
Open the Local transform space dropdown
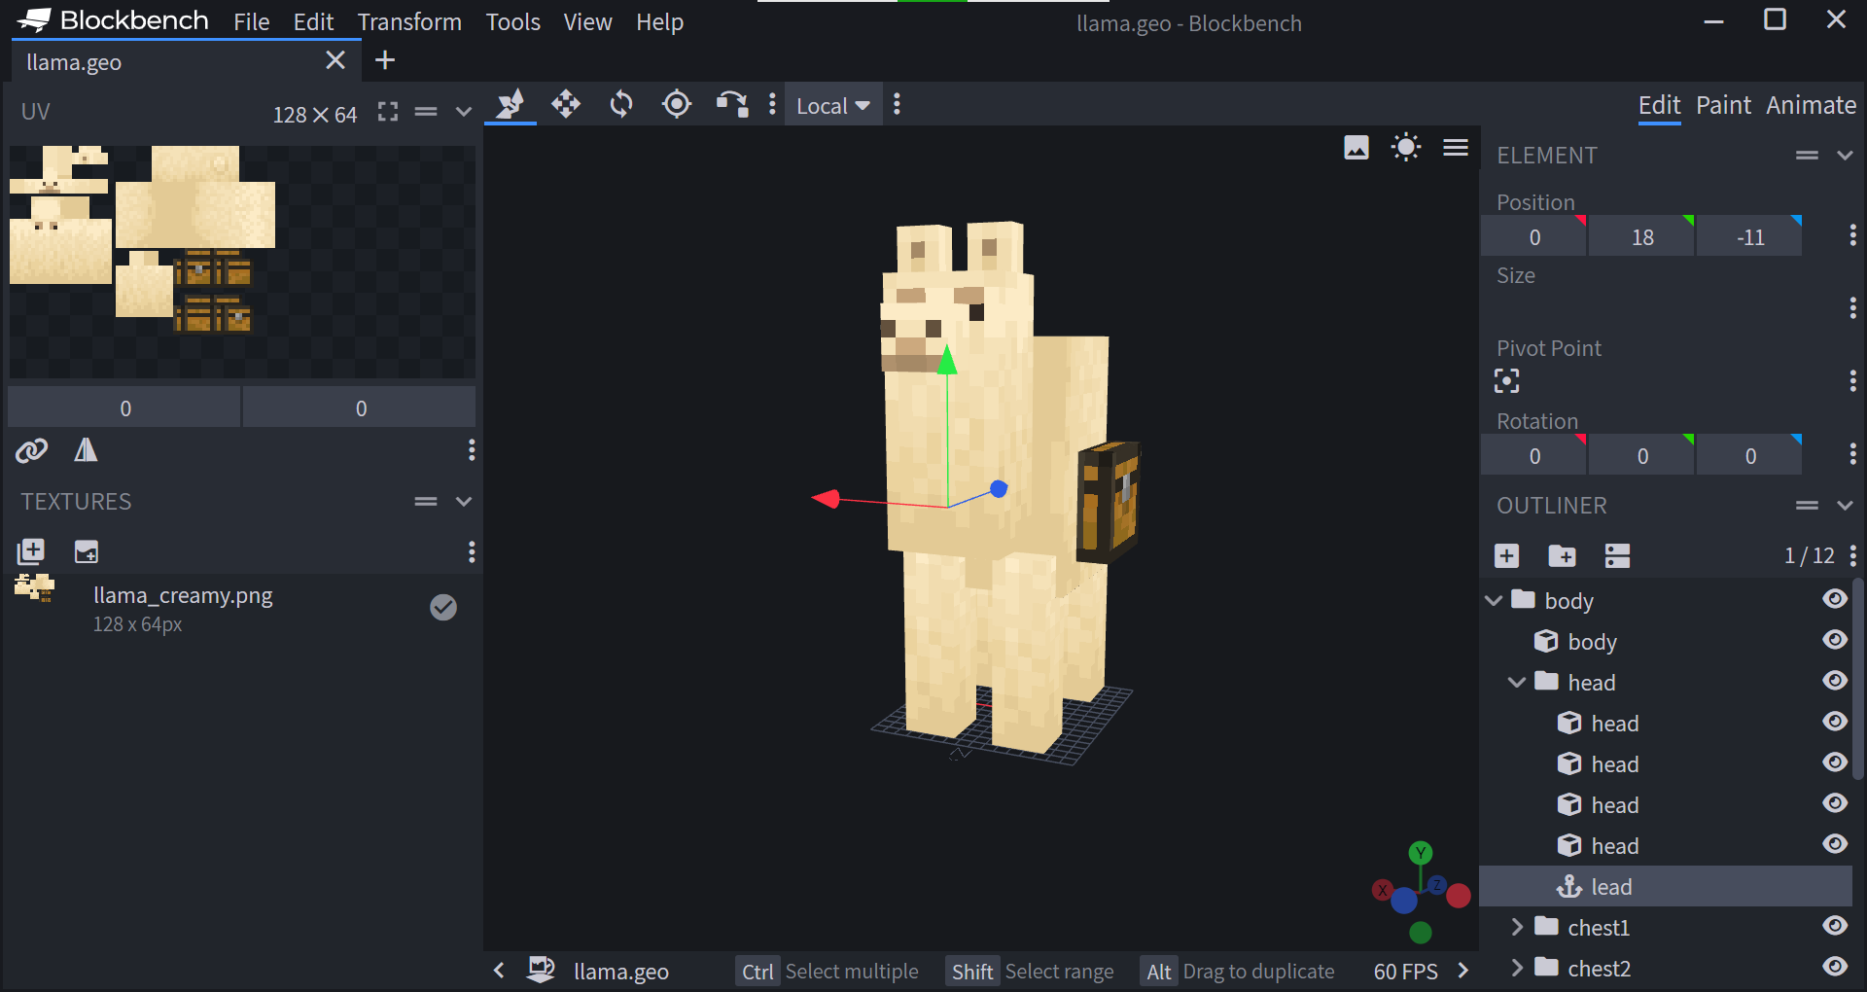pyautogui.click(x=833, y=105)
